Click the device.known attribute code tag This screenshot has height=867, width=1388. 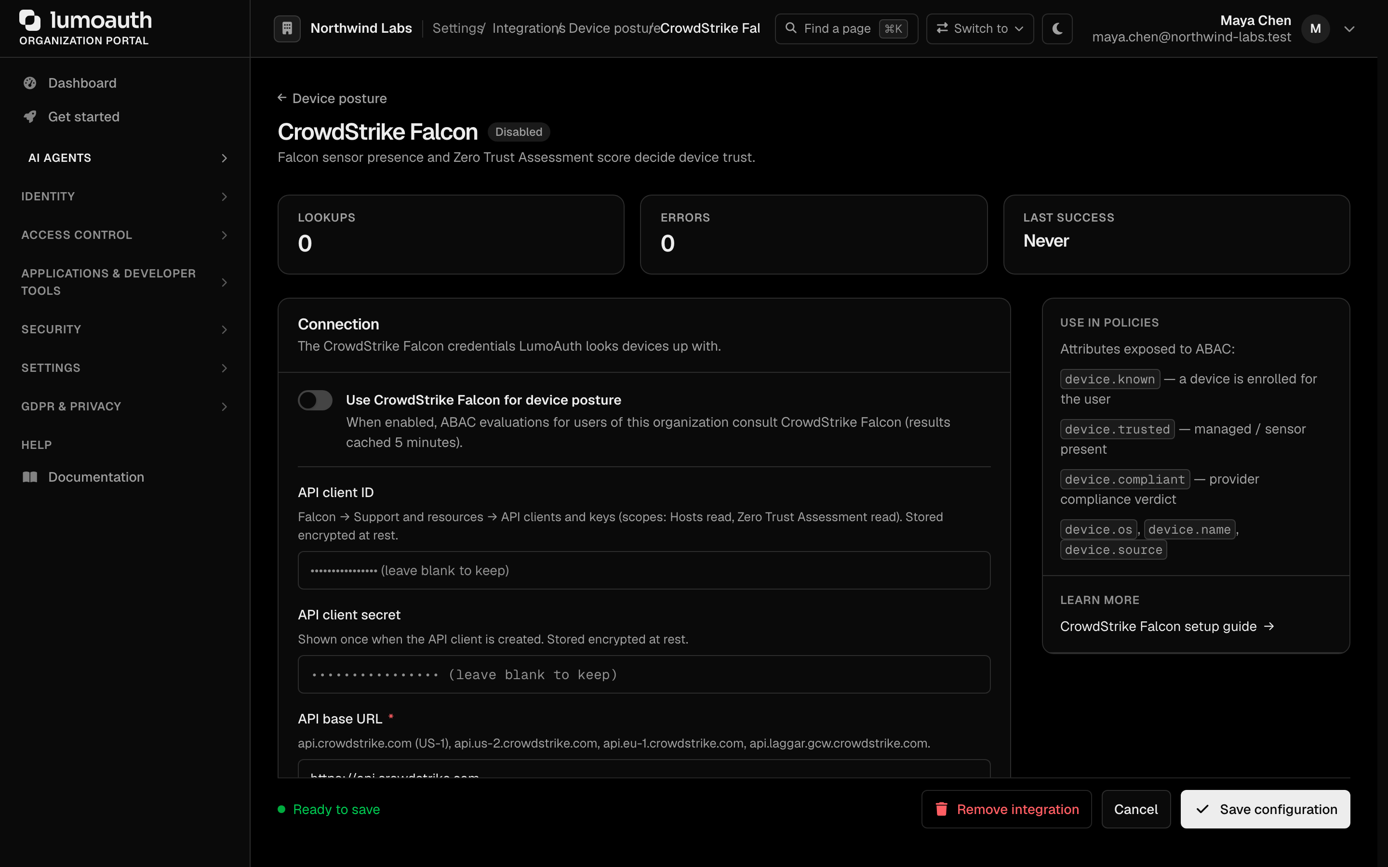[x=1109, y=379]
